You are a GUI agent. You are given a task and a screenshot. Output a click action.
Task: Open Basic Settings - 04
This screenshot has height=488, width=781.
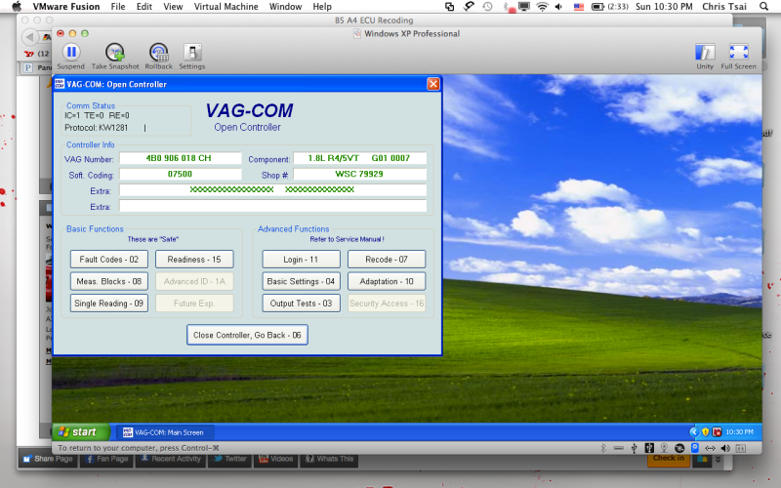301,281
